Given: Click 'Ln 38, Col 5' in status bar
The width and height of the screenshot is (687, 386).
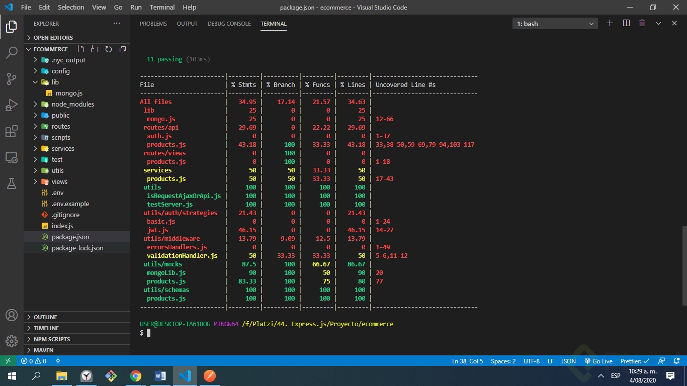Looking at the screenshot, I should click(x=467, y=361).
